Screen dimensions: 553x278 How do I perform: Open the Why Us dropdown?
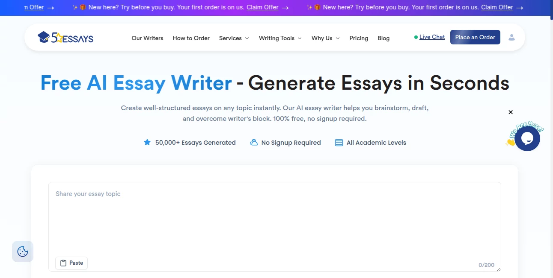325,38
